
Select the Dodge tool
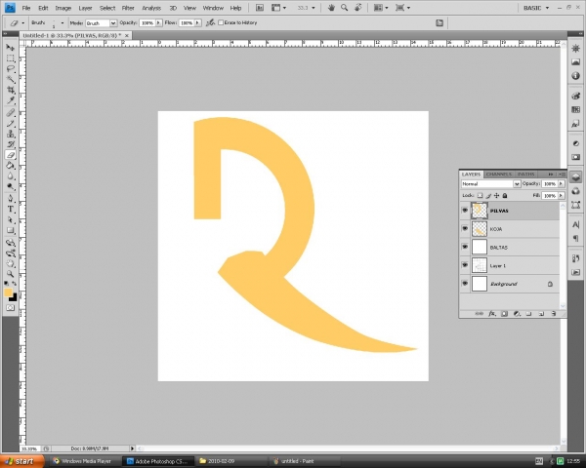tap(11, 186)
